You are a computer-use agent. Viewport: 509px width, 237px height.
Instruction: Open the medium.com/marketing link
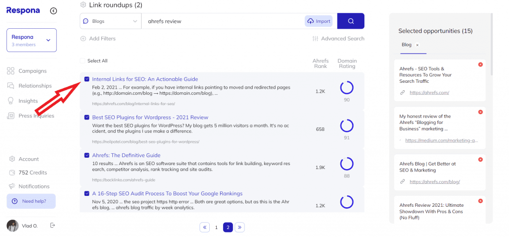[441, 140]
